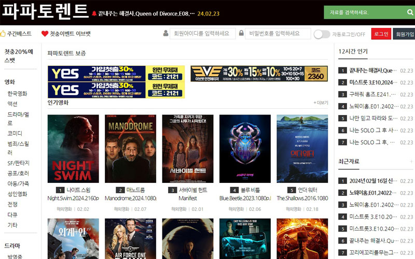Open the 매노드롬 title link
The height and width of the screenshot is (259, 415).
pos(135,190)
